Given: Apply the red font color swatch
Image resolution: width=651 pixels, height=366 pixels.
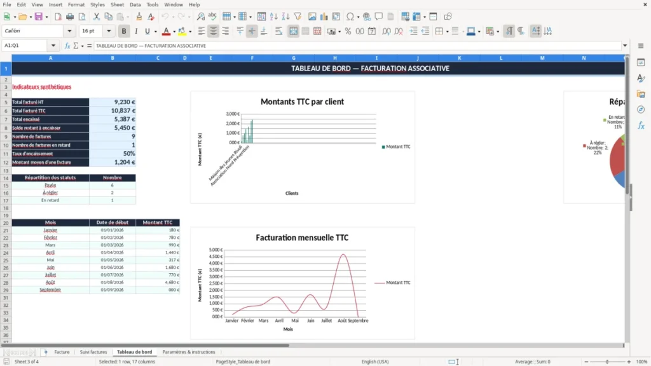Looking at the screenshot, I should [x=166, y=31].
